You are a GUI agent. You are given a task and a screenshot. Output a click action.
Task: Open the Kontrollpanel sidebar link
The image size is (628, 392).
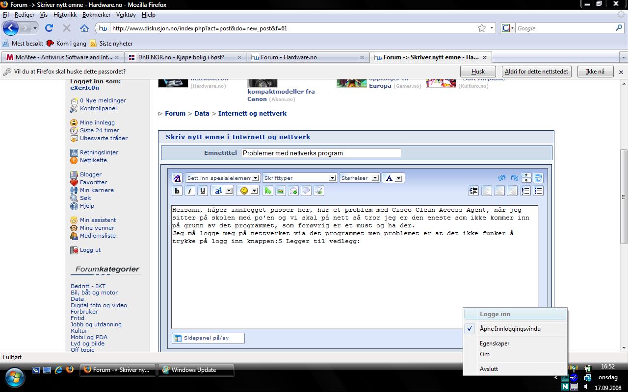coord(98,108)
